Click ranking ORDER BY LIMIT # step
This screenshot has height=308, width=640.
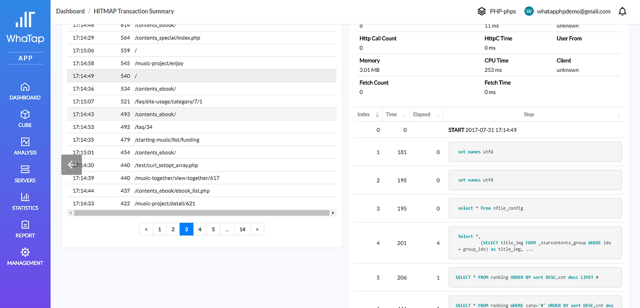point(535,278)
